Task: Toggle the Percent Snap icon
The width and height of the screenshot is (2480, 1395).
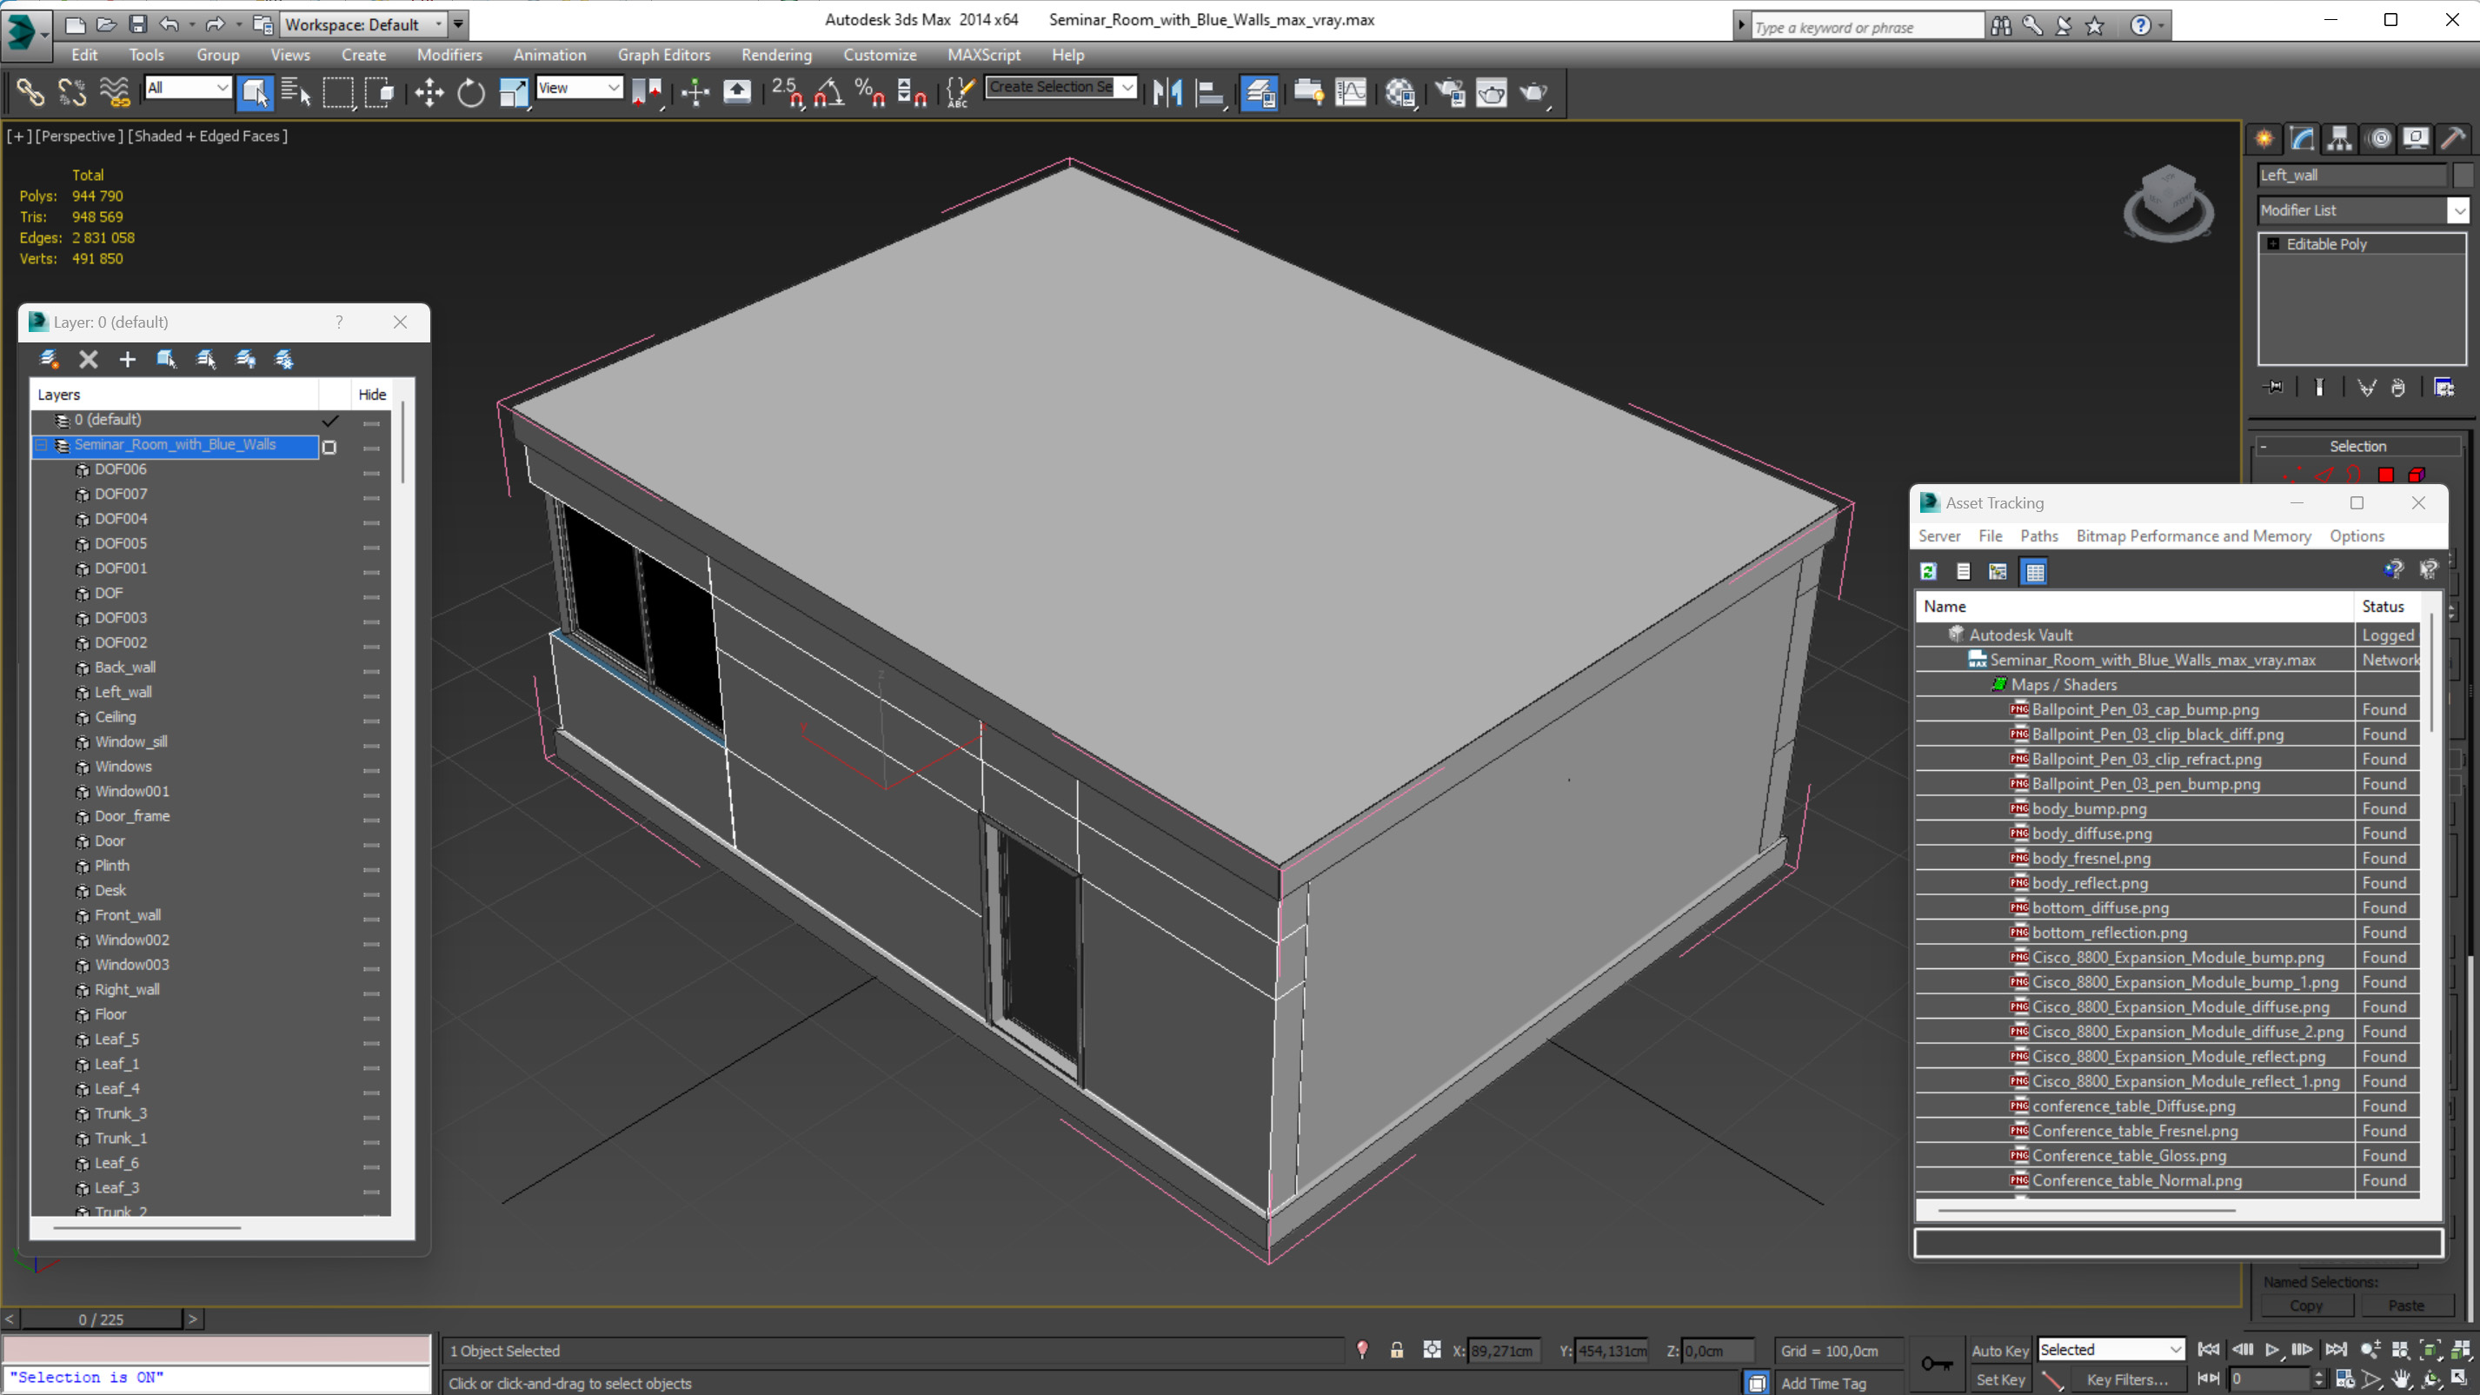Action: 870,92
